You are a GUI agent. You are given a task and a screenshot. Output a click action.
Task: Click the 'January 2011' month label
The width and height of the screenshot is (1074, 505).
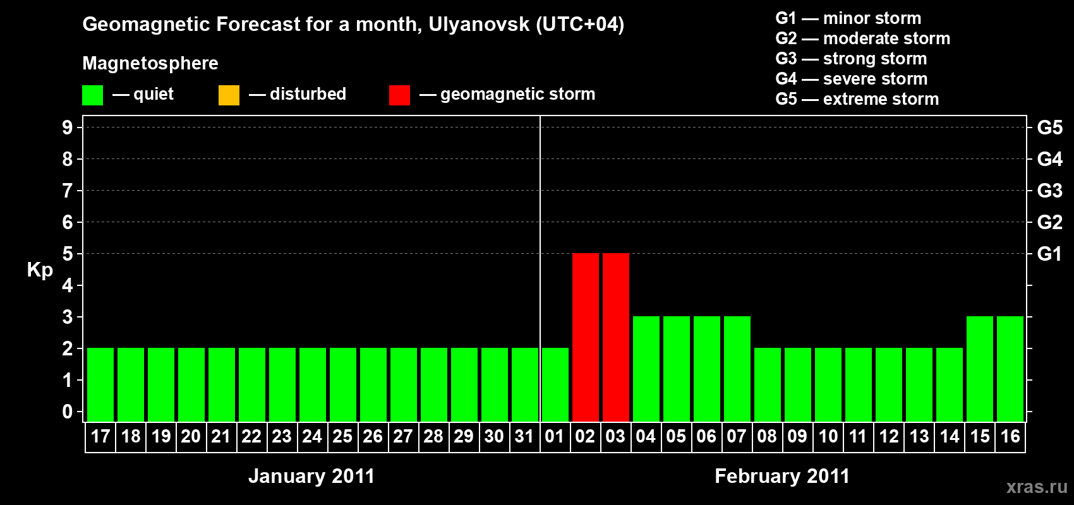[311, 476]
